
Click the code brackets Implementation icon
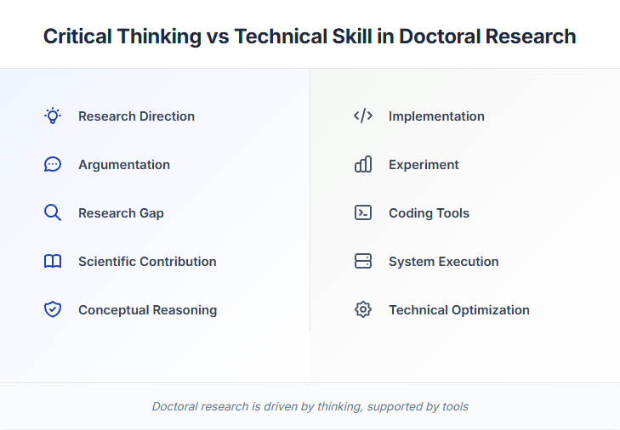tap(363, 116)
